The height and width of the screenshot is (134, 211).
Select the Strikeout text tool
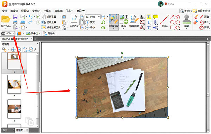149,22
